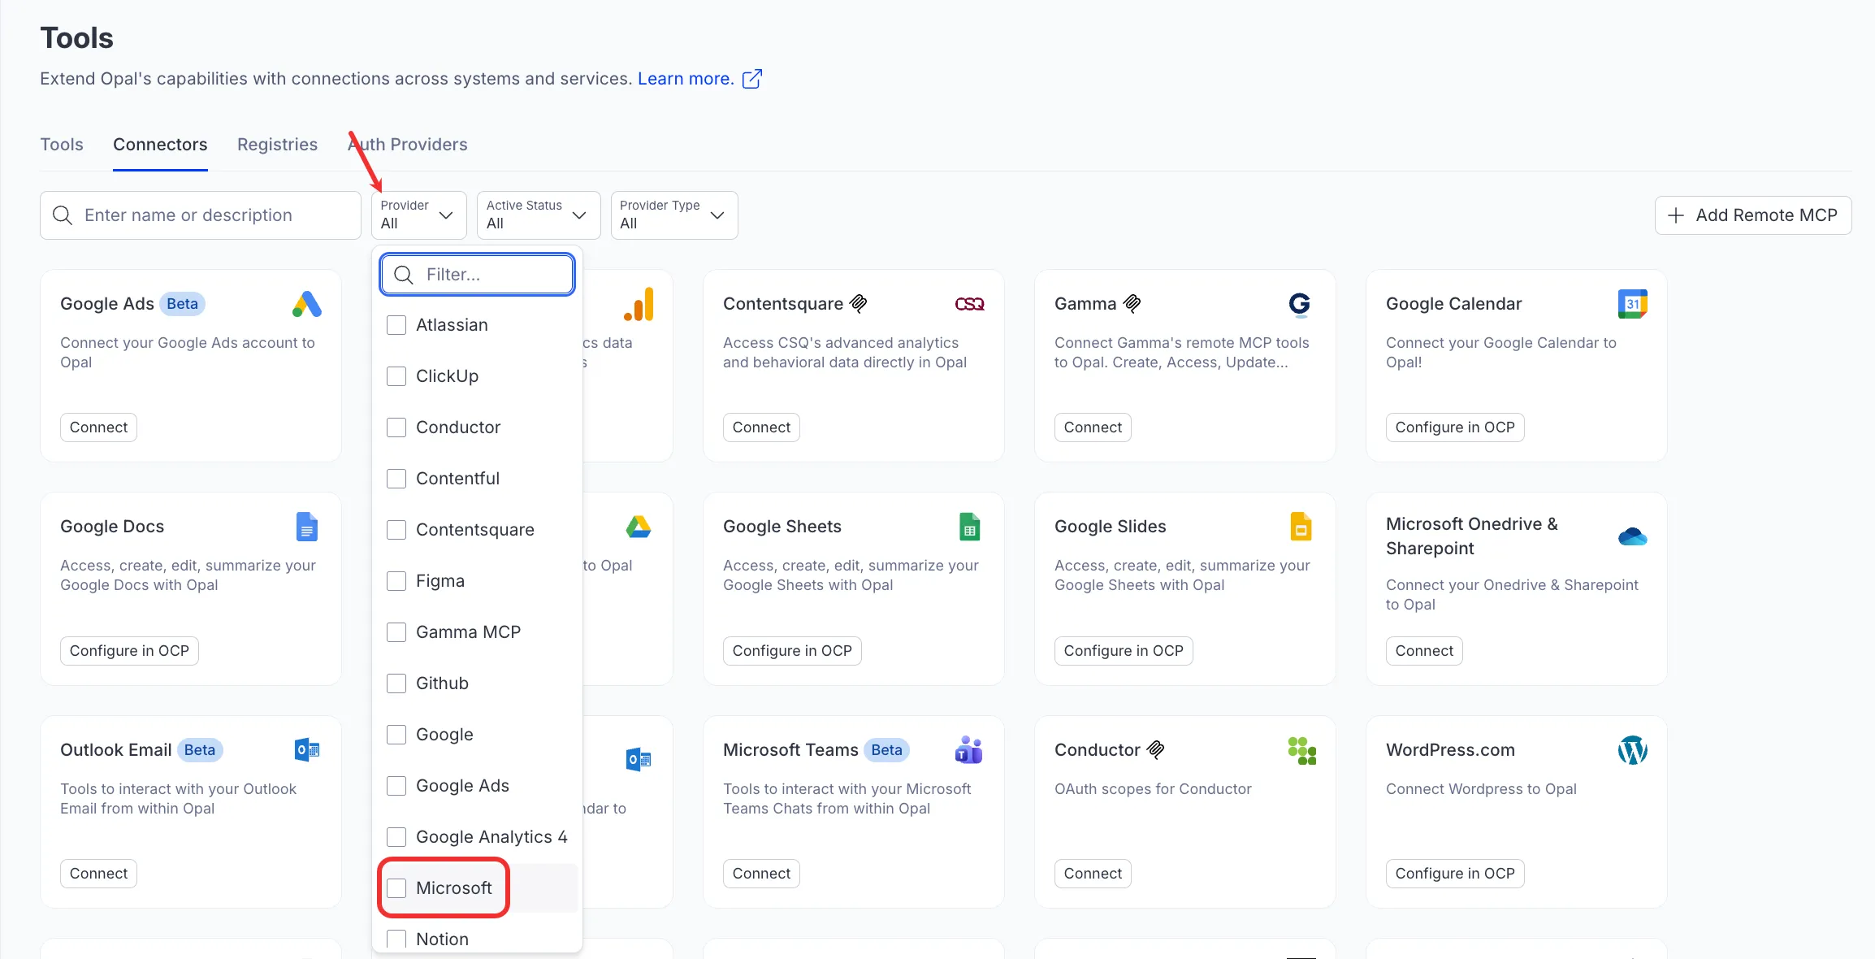Connect the Microsoft Teams connector
Image resolution: width=1875 pixels, height=959 pixels.
click(x=761, y=874)
